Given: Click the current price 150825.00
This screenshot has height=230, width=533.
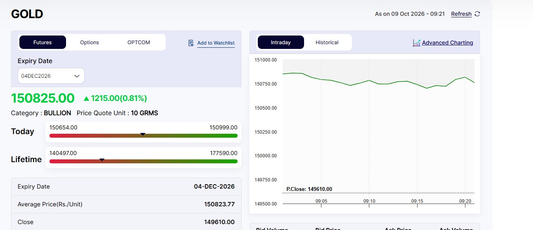Looking at the screenshot, I should [x=43, y=98].
